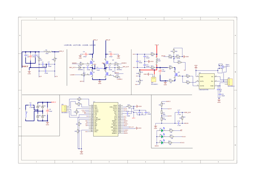Screen dimensions: 255x180
Task: Click the REGN label under the LED column
Action: (x=157, y=146)
